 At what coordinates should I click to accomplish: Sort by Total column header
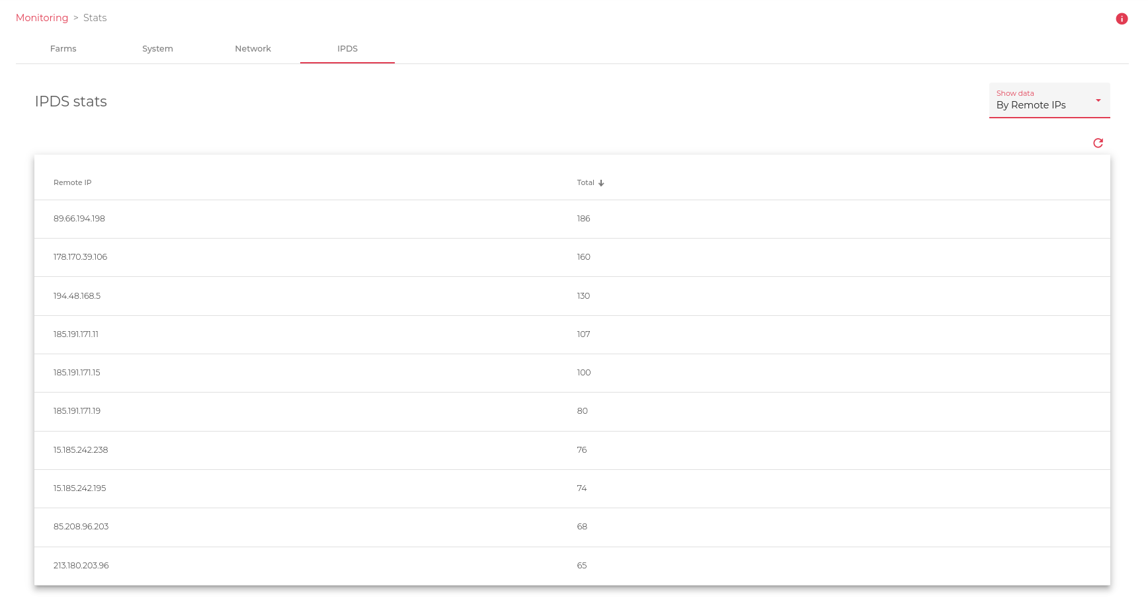(x=585, y=182)
